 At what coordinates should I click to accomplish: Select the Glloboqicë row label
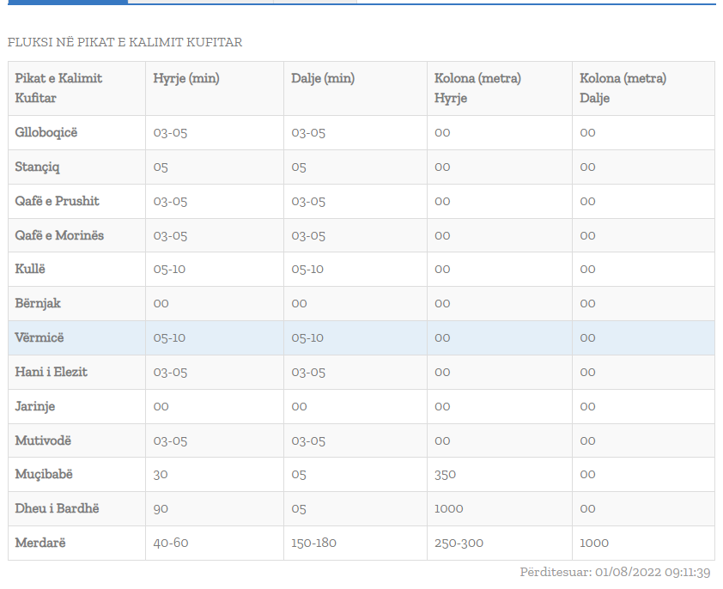click(46, 132)
